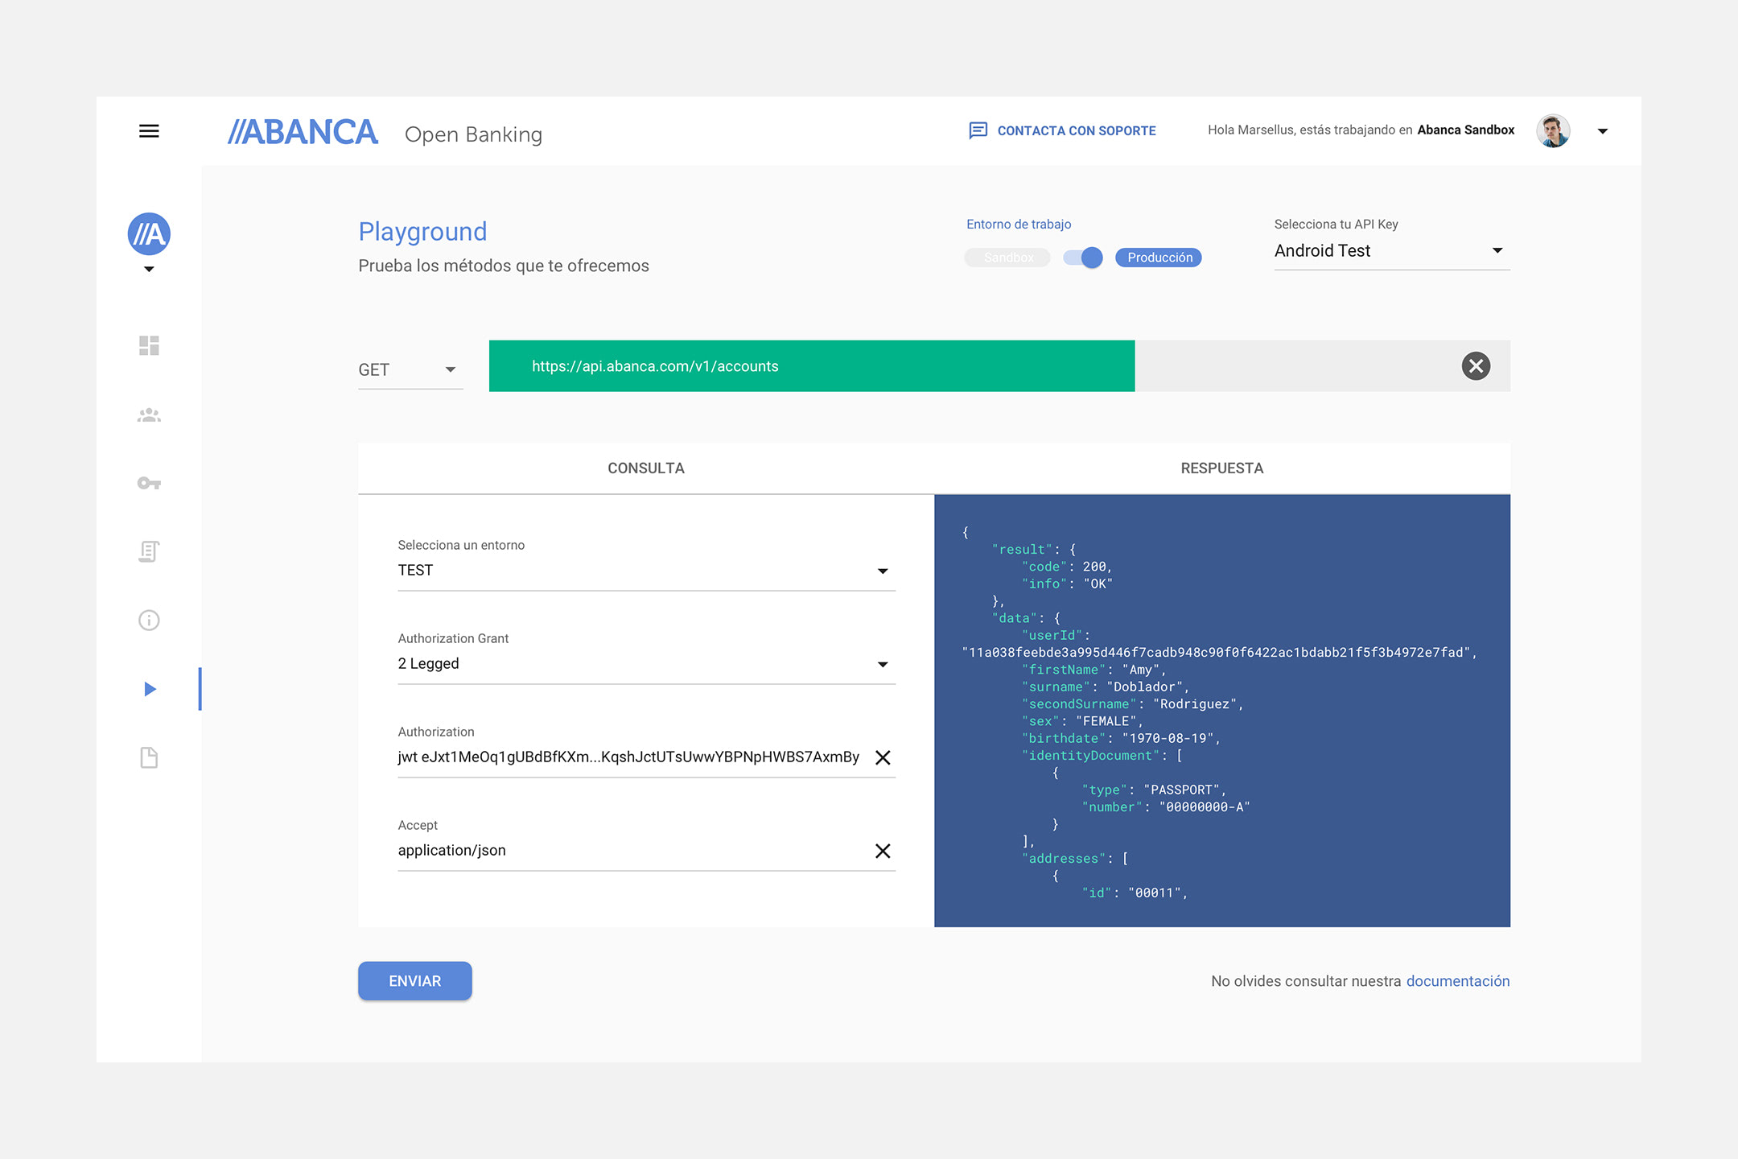Click the "code": 200 line in response
The height and width of the screenshot is (1159, 1738).
(1067, 567)
